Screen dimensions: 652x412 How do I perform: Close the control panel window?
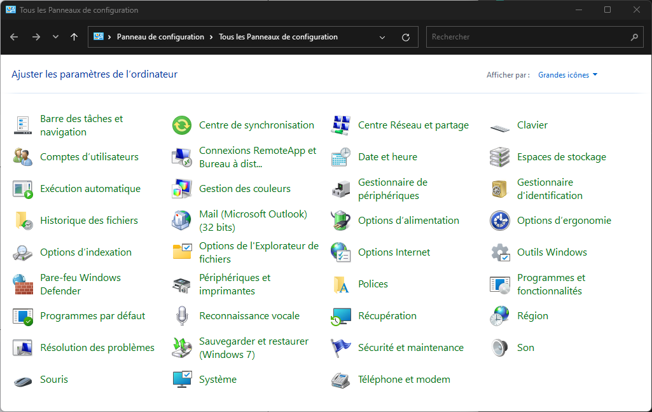tap(637, 10)
